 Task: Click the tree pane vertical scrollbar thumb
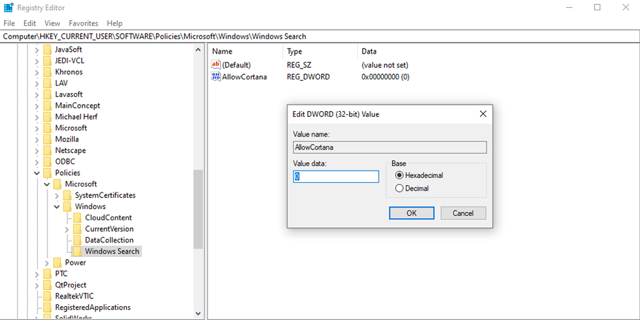coord(198,209)
